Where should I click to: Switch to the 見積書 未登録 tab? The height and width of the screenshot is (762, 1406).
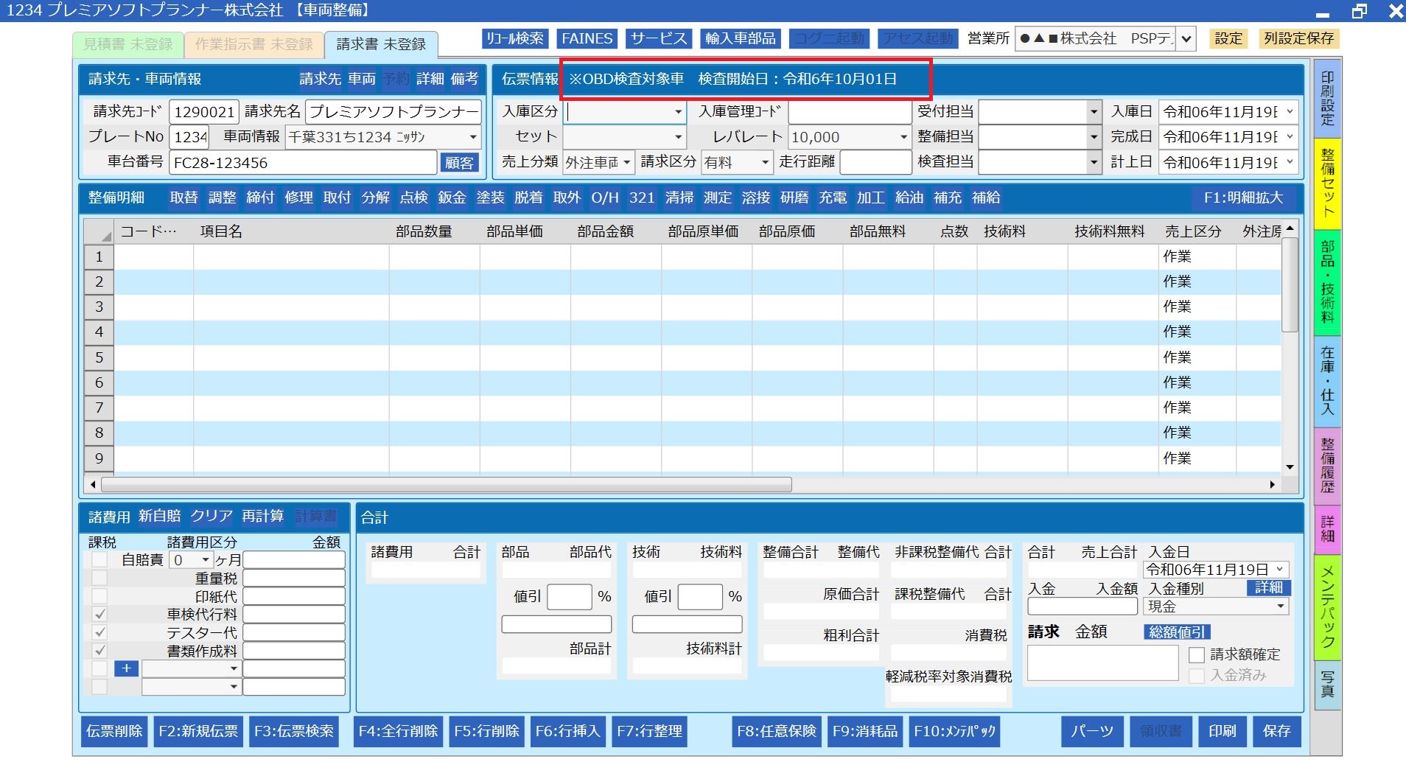pos(127,44)
